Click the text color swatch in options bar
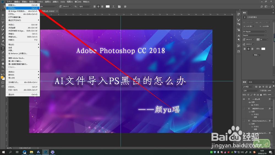The width and height of the screenshot is (275, 155). pyautogui.click(x=108, y=7)
